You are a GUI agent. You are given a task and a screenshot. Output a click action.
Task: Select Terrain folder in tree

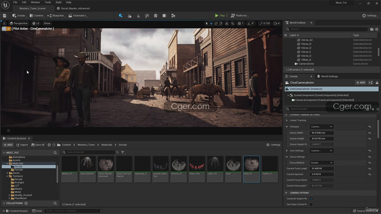19,170
